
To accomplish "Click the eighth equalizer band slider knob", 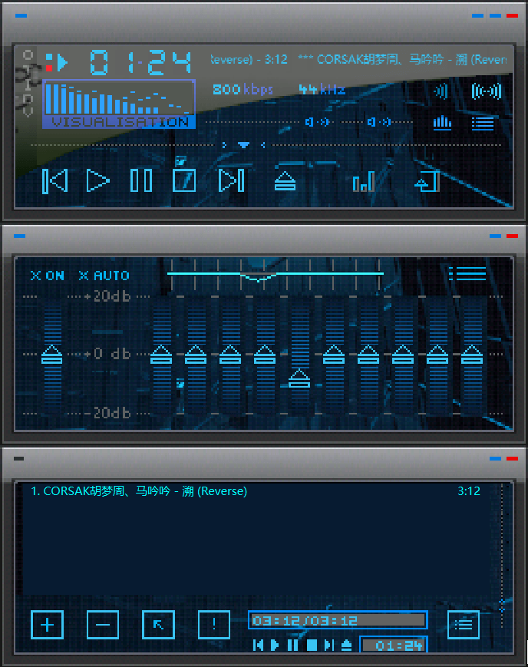I will point(403,355).
